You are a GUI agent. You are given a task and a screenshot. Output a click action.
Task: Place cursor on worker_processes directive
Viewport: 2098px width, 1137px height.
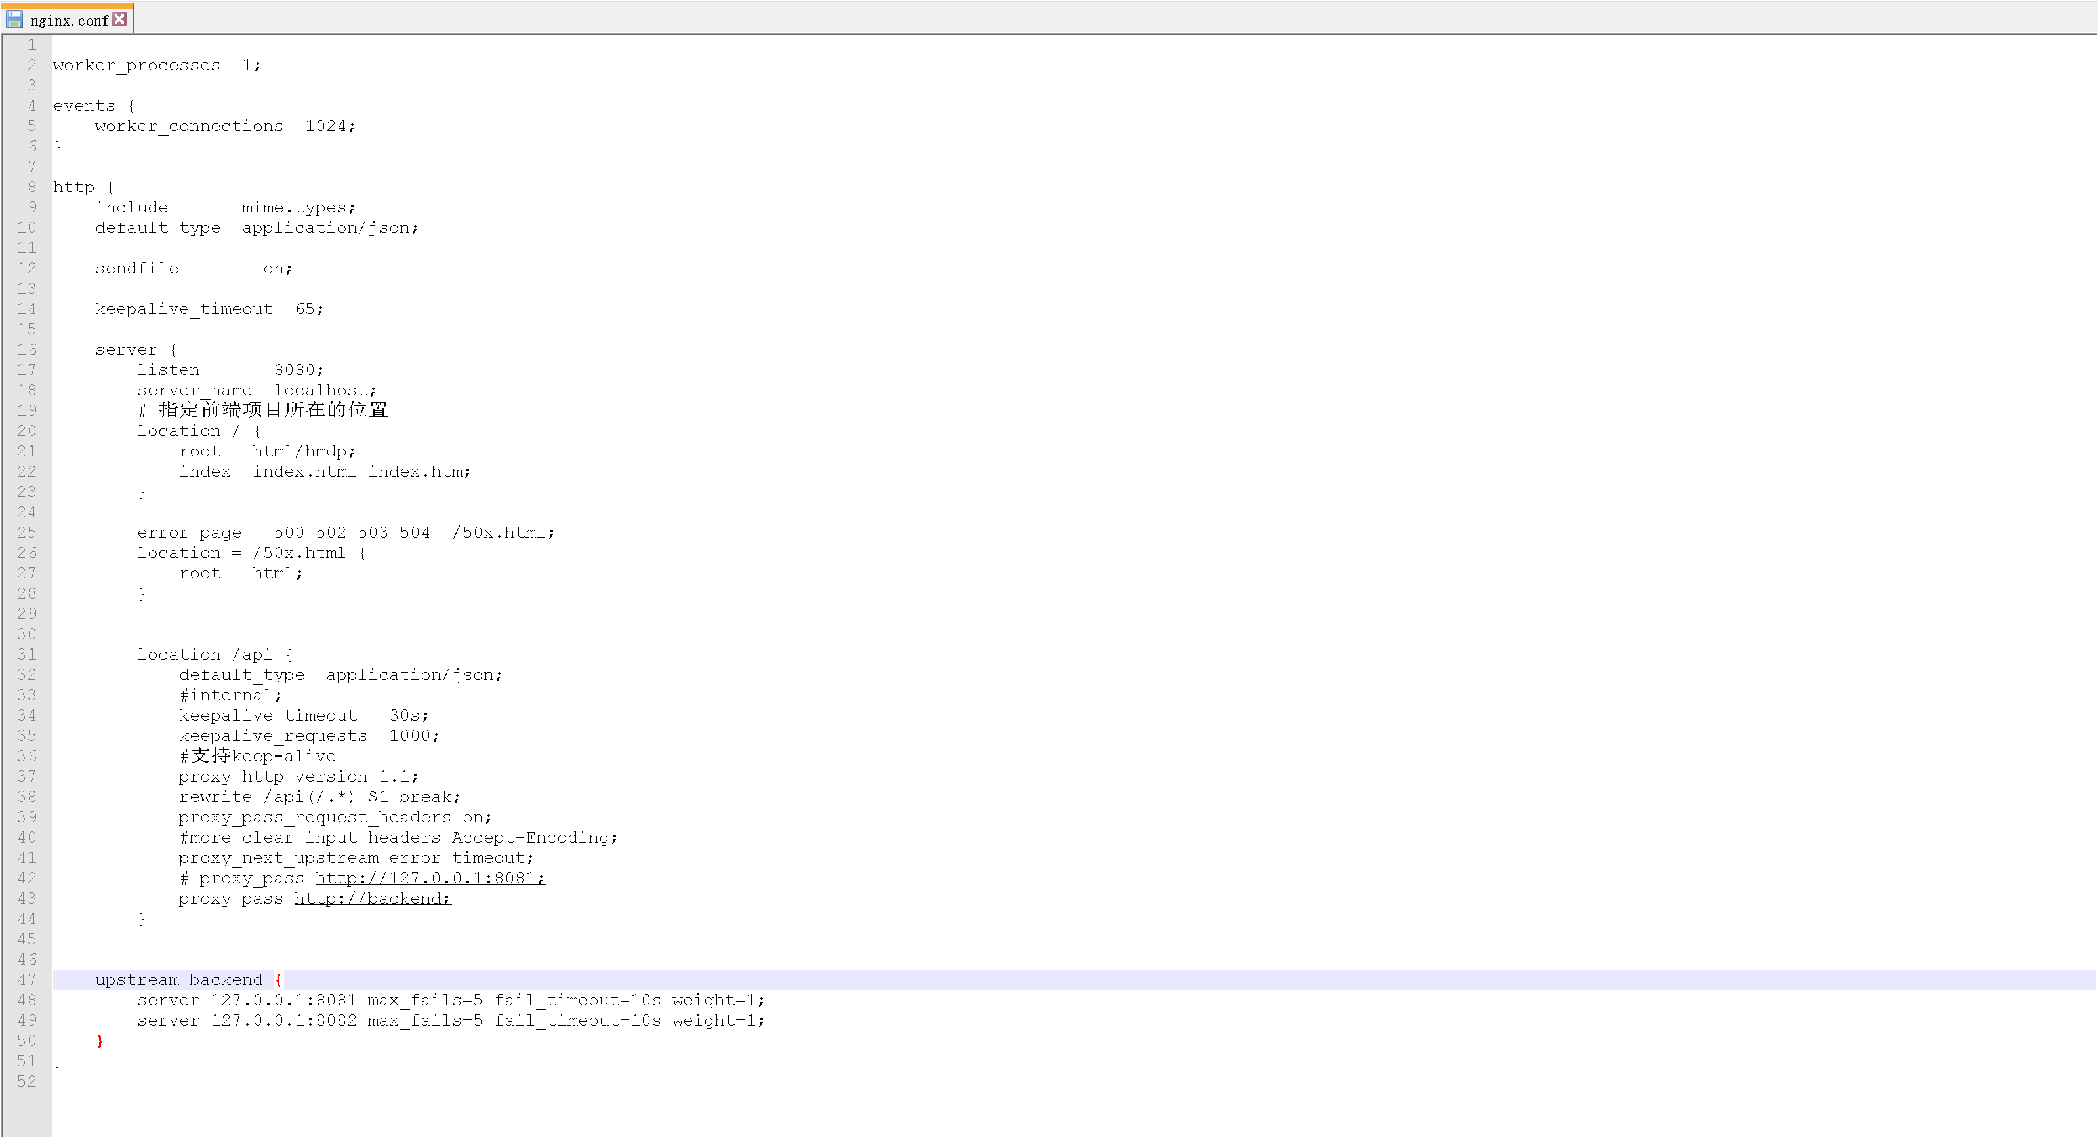[x=136, y=65]
